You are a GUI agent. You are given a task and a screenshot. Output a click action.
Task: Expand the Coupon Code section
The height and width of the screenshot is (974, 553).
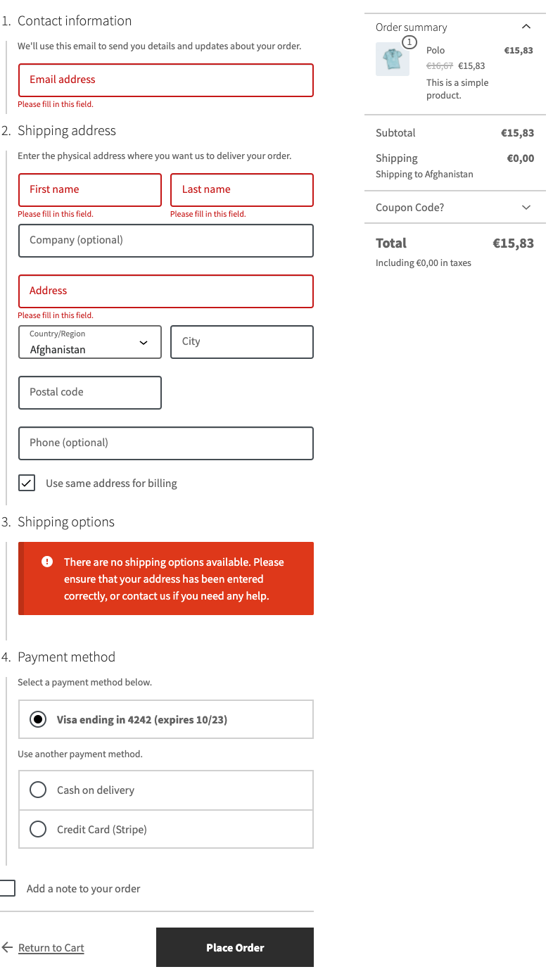tap(526, 208)
